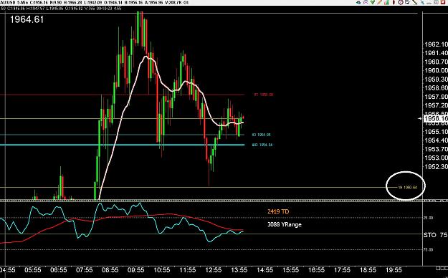Click the 1952.30 price axis label
The width and height of the screenshot is (448, 278).
point(437,166)
